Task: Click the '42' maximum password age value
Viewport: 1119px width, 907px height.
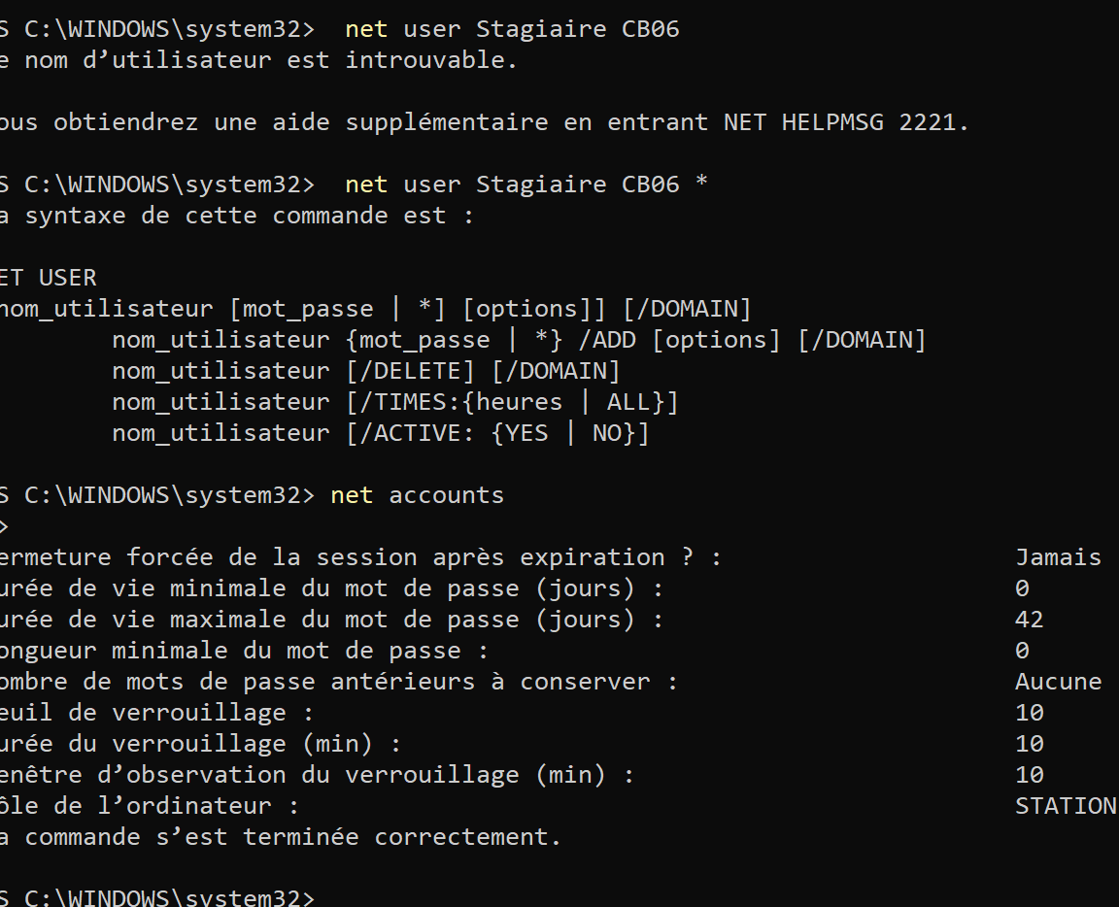Action: tap(1029, 620)
